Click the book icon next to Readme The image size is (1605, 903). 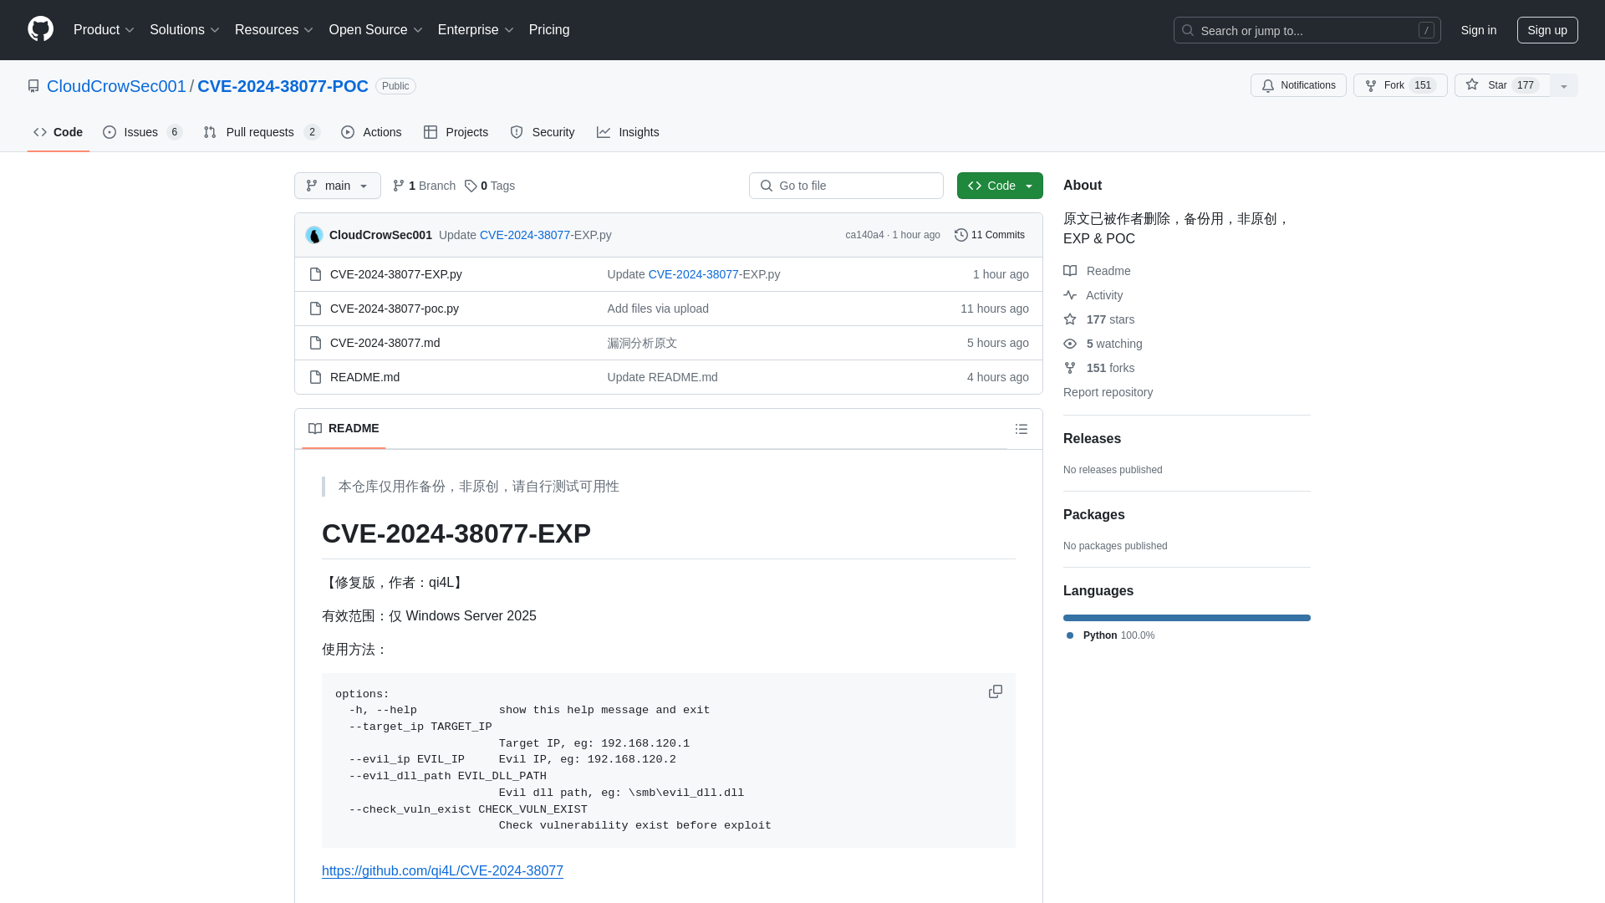(x=1070, y=271)
